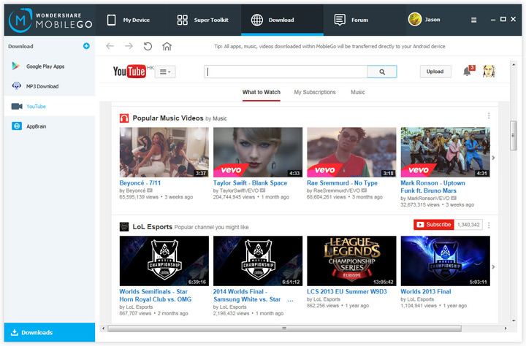This screenshot has width=526, height=346.
Task: Select Google Play Apps in sidebar
Action: coord(50,66)
